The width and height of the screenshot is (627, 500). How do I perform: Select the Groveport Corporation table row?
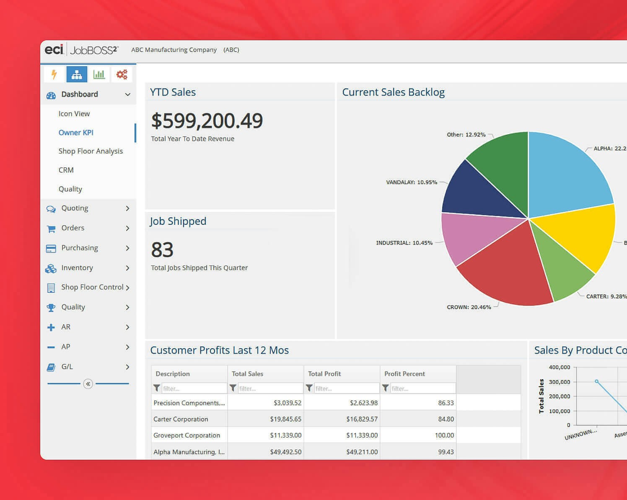[336, 435]
